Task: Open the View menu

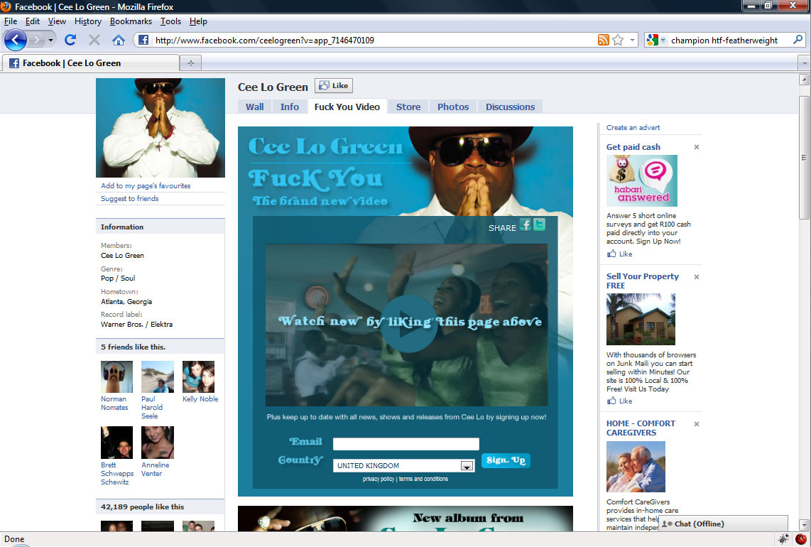Action: (x=57, y=21)
